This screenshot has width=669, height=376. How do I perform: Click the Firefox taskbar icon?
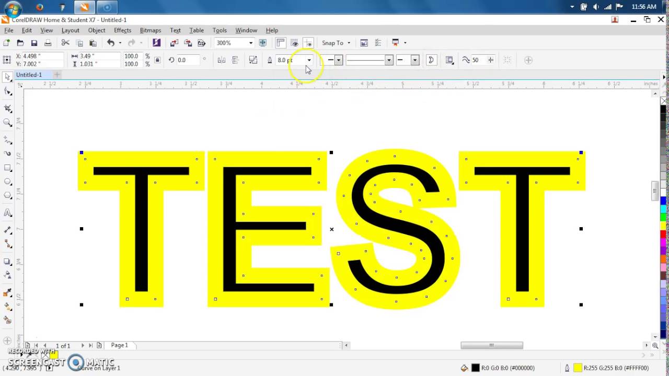point(41,7)
